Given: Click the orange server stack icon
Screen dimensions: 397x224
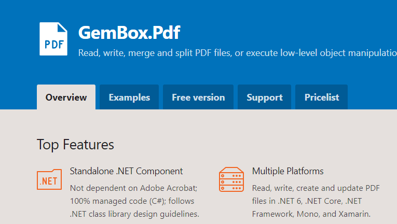Looking at the screenshot, I should coord(231,179).
